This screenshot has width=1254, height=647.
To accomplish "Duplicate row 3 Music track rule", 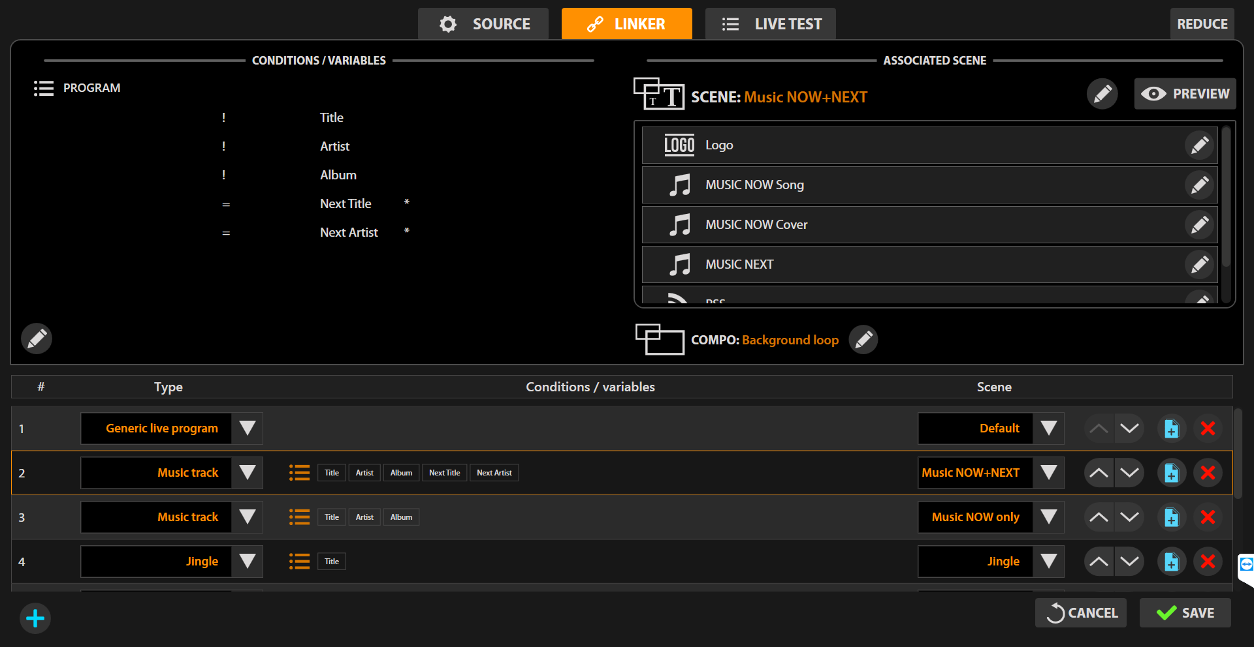I will [x=1171, y=517].
